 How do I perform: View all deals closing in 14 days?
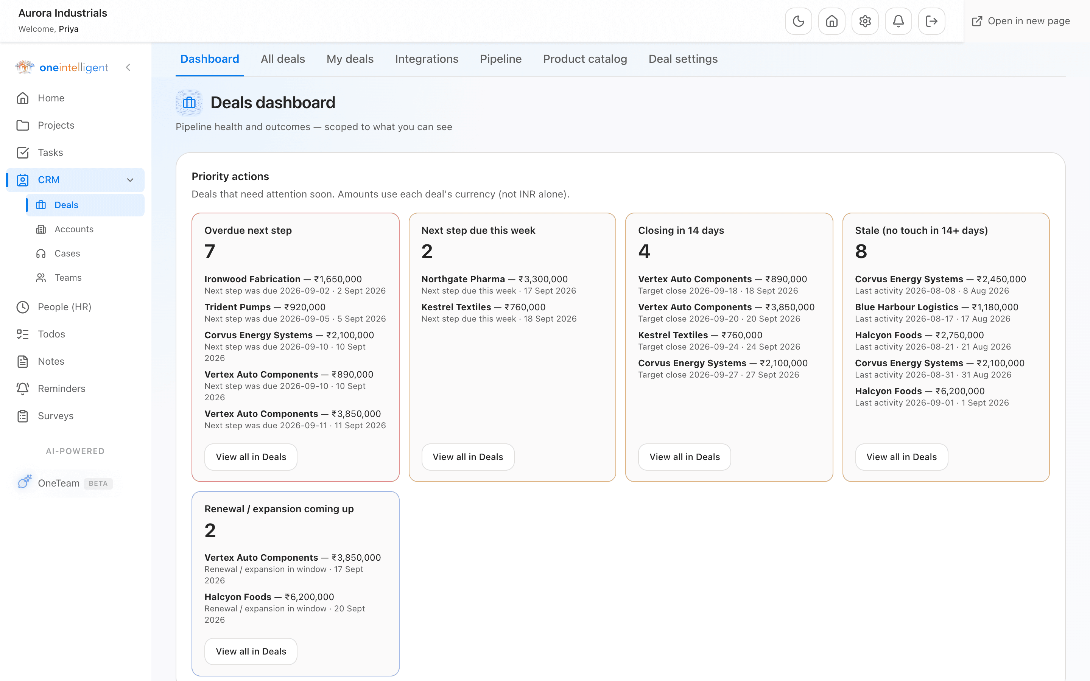pyautogui.click(x=685, y=457)
